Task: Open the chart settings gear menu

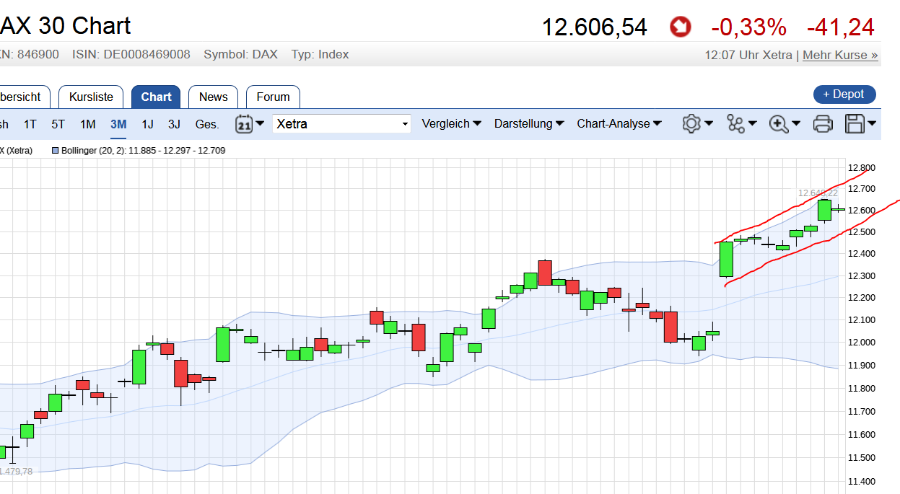Action: pyautogui.click(x=698, y=124)
